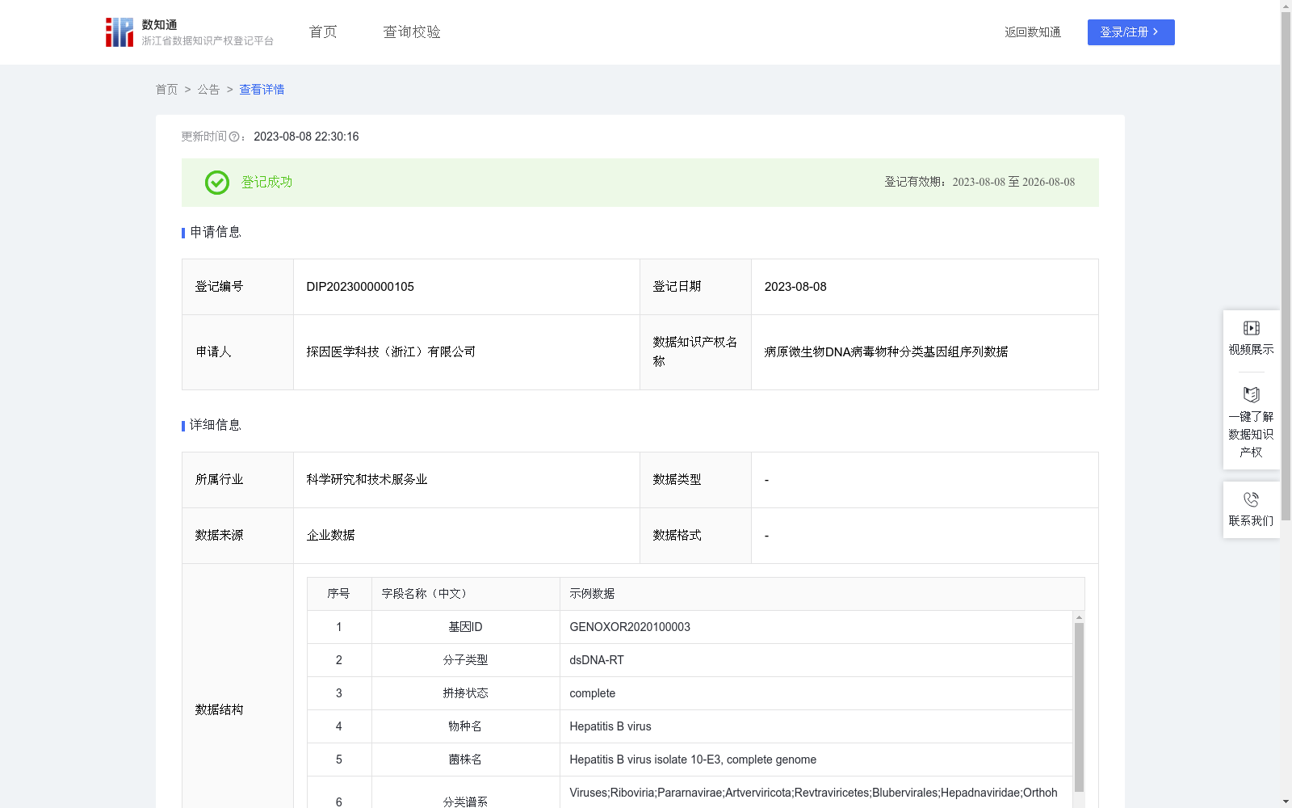1292x808 pixels.
Task: Click the 基因ID field name
Action: (465, 627)
